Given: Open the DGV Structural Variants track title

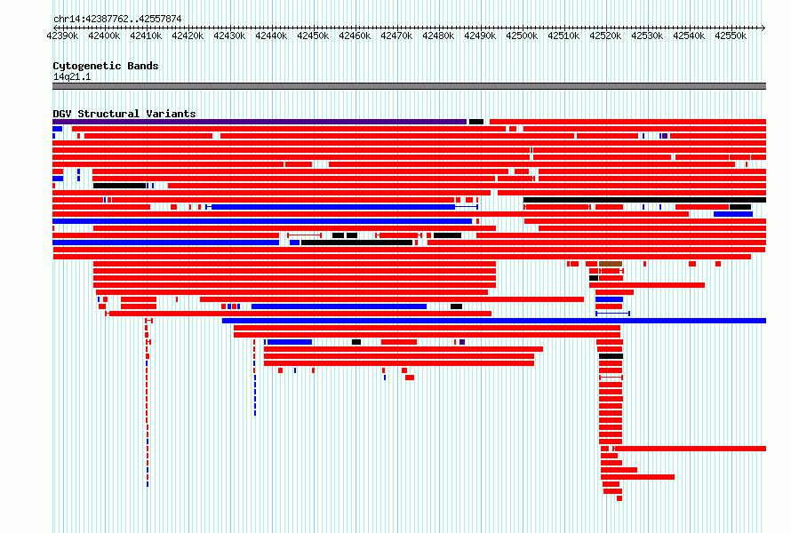Looking at the screenshot, I should coord(124,114).
